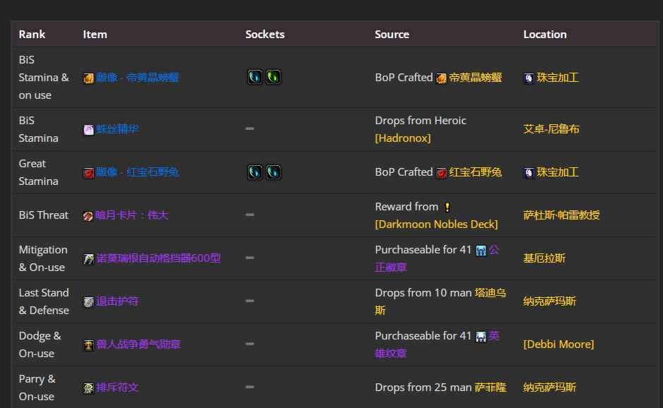Click the 公正徽章 emblem currency icon
The height and width of the screenshot is (408, 663).
tap(481, 251)
